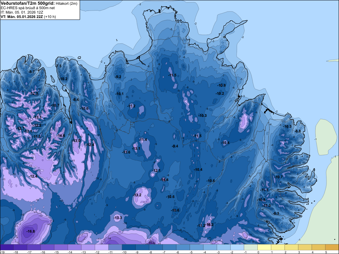
Task: Click the yellow legend swatch labeled 0
Action: [x=264, y=247]
